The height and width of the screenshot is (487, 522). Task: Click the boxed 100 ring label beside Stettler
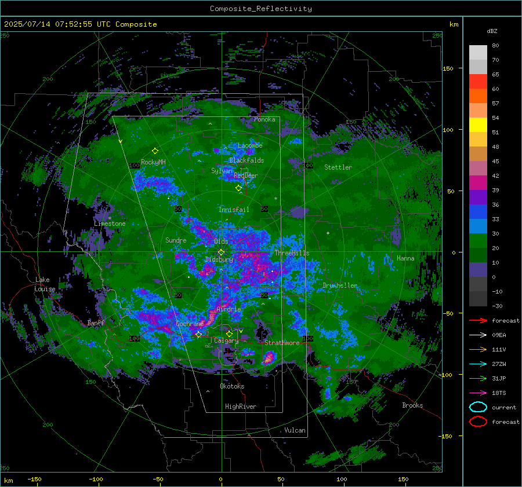click(x=307, y=165)
